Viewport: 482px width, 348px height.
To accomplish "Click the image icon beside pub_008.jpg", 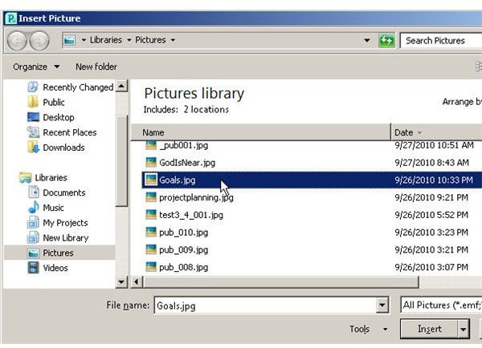I will tap(151, 267).
